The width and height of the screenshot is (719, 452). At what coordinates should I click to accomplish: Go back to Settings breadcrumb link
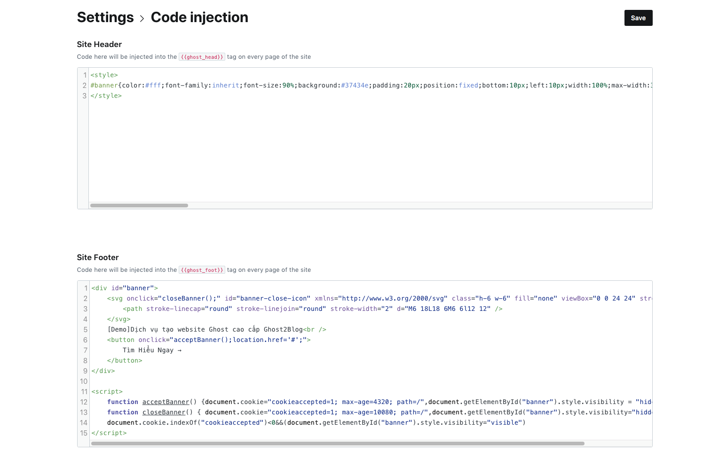[105, 17]
